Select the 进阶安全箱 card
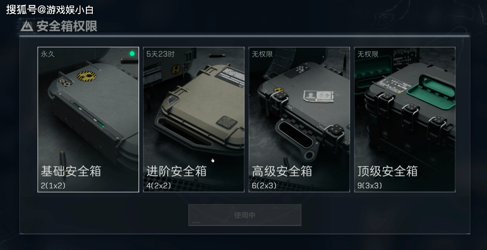The height and width of the screenshot is (250, 487). click(194, 120)
